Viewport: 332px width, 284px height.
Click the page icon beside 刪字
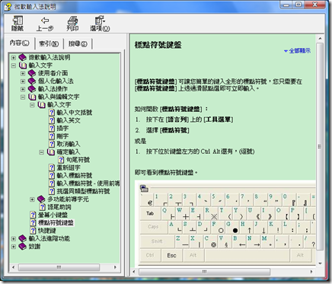[x=52, y=136]
